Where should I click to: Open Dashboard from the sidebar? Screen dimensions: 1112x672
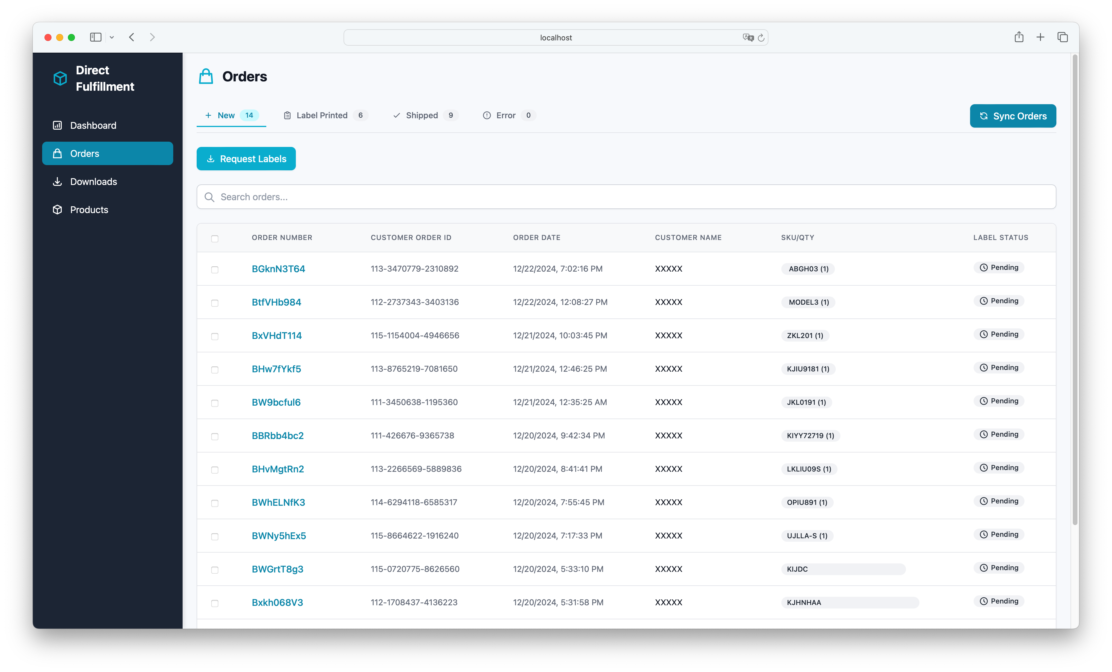point(92,126)
